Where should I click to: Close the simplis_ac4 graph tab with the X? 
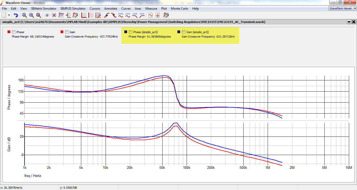[354, 22]
